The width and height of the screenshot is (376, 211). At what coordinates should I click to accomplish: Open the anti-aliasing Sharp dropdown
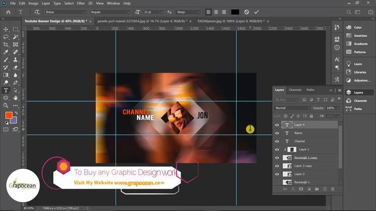[x=188, y=12]
